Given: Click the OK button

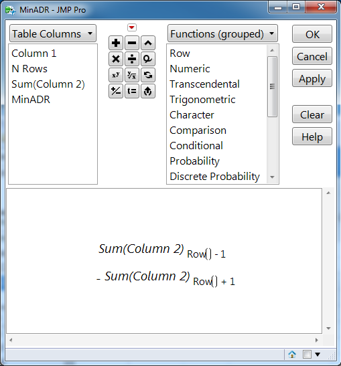Looking at the screenshot, I should [x=312, y=34].
